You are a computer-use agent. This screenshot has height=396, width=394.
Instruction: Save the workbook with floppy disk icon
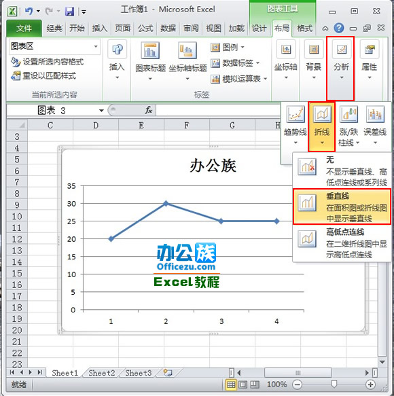tap(69, 12)
